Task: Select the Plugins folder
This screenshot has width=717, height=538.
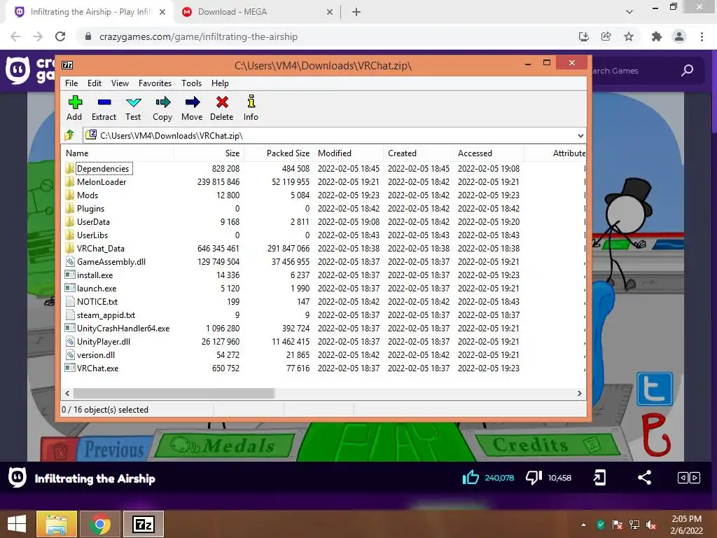Action: click(90, 208)
